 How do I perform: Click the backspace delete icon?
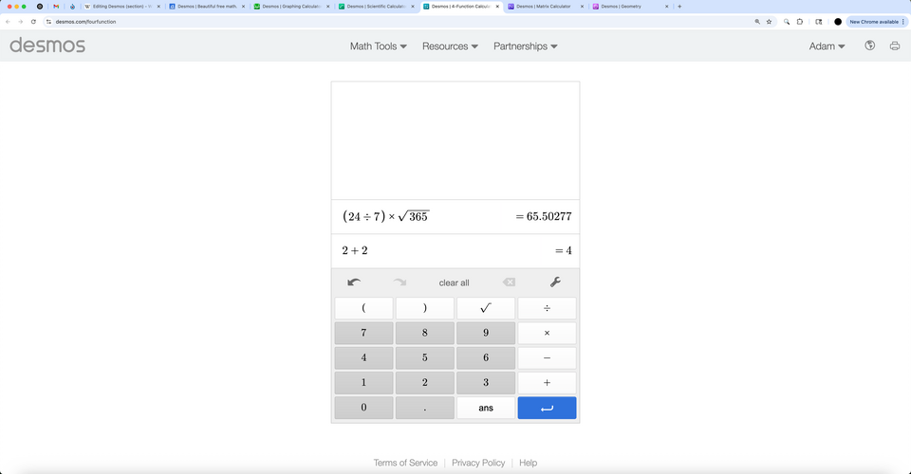(509, 282)
